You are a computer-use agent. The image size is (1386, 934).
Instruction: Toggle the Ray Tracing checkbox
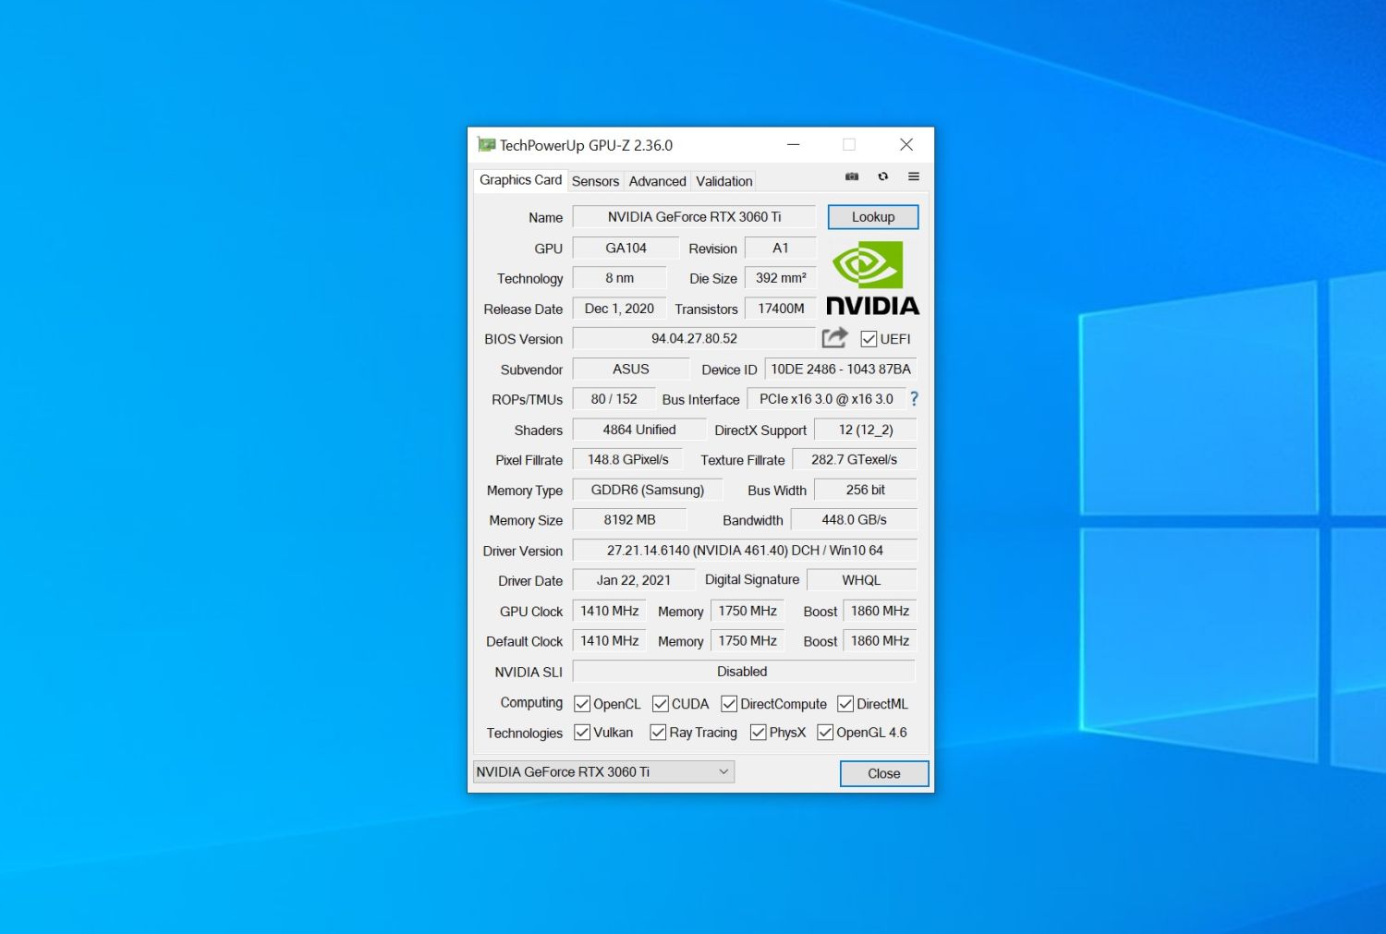tap(658, 733)
